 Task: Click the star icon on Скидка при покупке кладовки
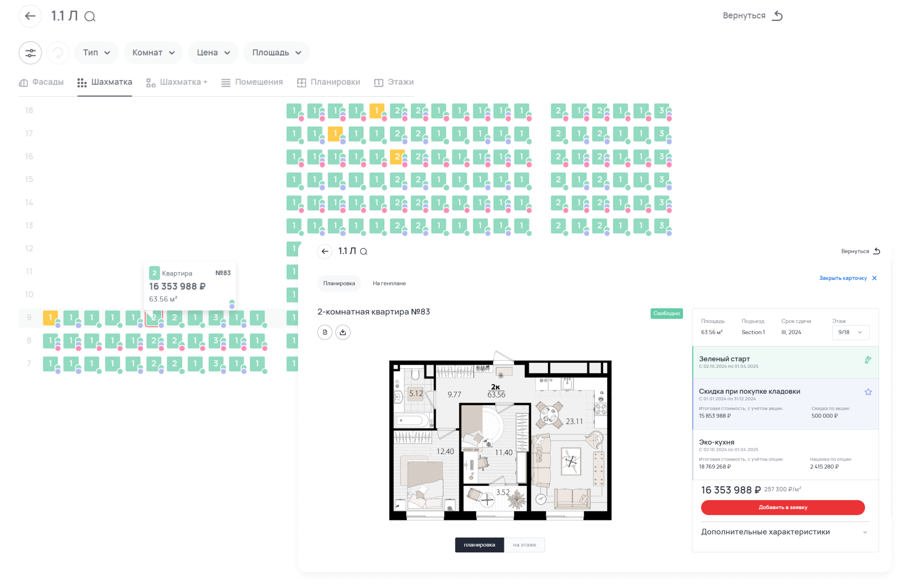tap(868, 392)
